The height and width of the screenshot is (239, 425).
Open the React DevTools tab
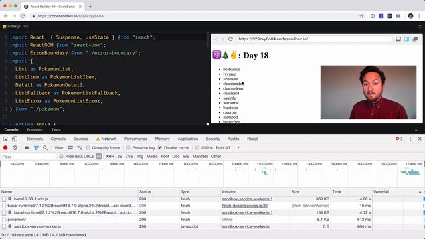pyautogui.click(x=252, y=139)
